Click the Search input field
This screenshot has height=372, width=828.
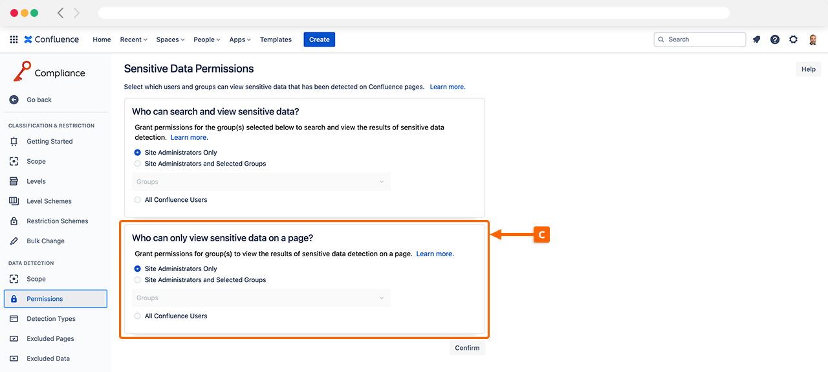click(x=705, y=39)
